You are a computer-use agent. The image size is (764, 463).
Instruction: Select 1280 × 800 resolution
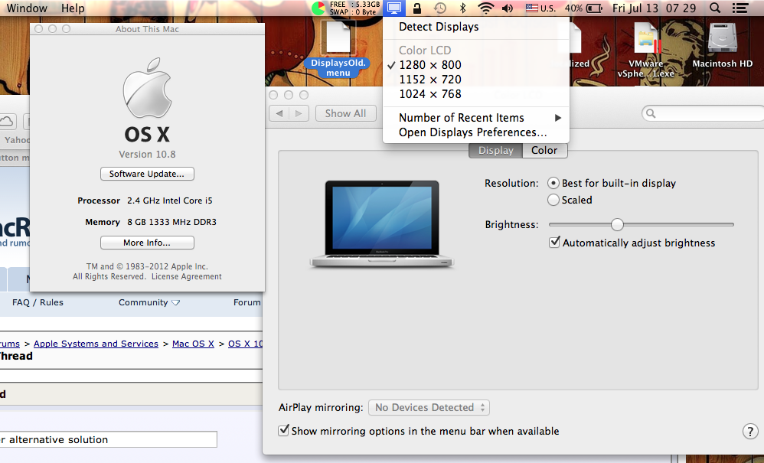(475, 65)
